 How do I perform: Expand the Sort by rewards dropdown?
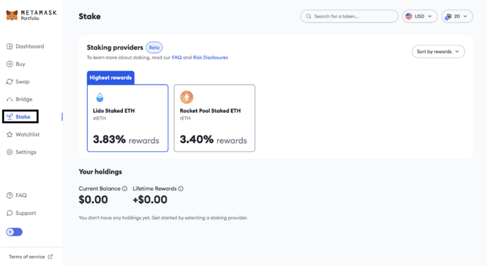[438, 52]
